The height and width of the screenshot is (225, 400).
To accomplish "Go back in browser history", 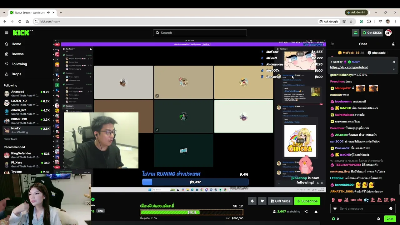I will point(5,22).
